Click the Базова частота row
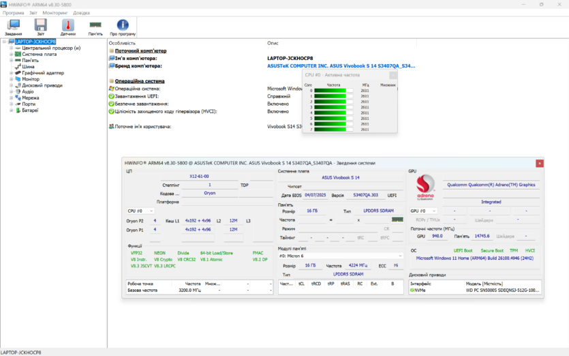The width and height of the screenshot is (569, 356). tap(199, 291)
